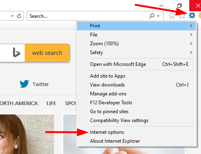Select the Print menu item

click(136, 26)
